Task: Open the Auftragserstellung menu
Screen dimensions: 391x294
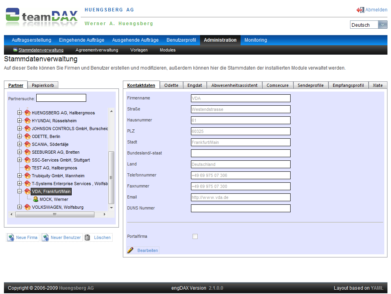Action: 32,40
